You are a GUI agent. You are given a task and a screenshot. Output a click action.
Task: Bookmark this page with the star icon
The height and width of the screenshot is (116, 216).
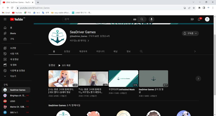(x=194, y=8)
